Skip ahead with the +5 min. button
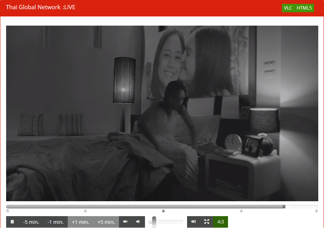 point(106,222)
